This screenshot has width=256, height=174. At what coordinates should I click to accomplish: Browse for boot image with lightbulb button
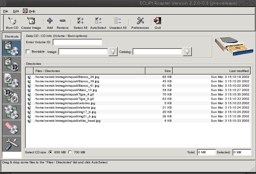point(113,52)
